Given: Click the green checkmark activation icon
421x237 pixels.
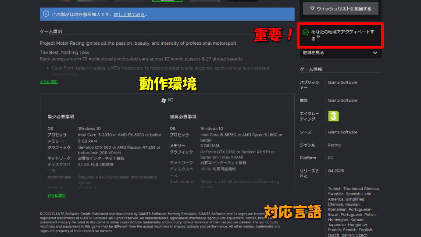Looking at the screenshot, I should (306, 32).
